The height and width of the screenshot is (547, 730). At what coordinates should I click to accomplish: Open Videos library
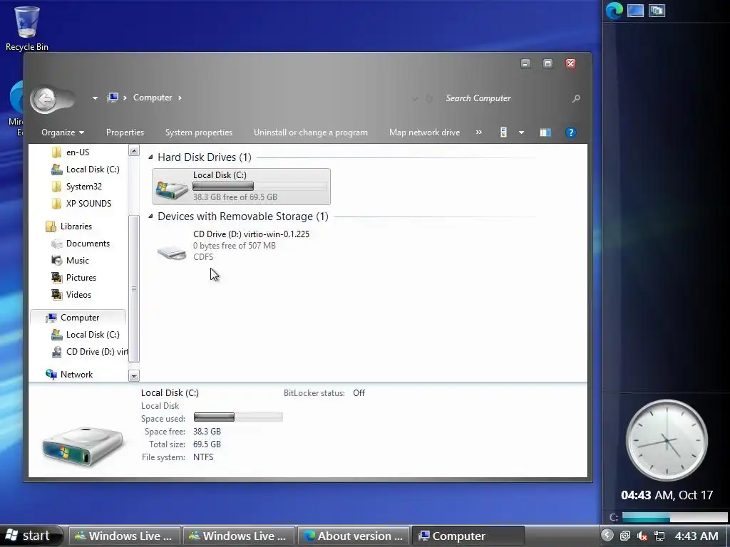tap(78, 295)
